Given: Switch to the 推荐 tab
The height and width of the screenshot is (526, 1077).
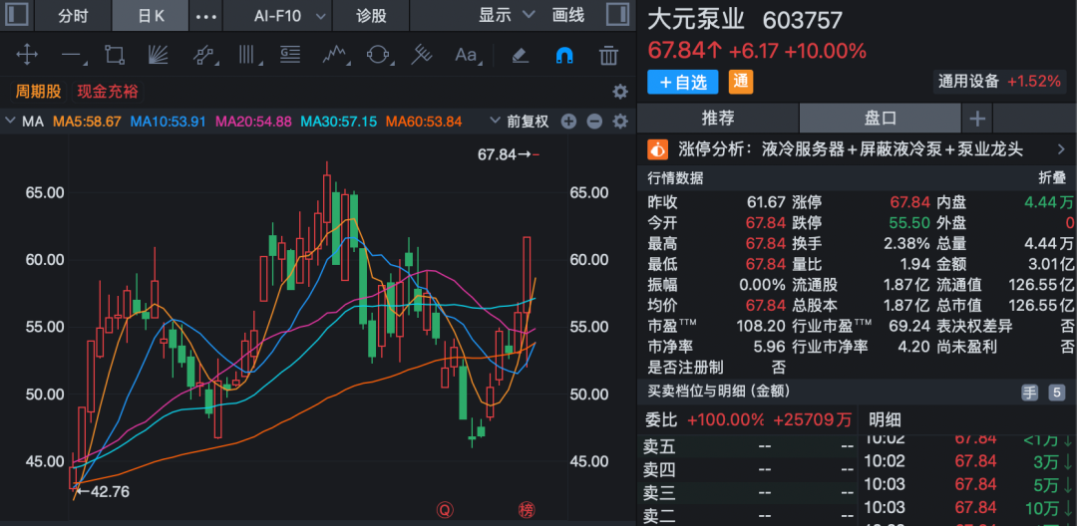Looking at the screenshot, I should coord(718,119).
